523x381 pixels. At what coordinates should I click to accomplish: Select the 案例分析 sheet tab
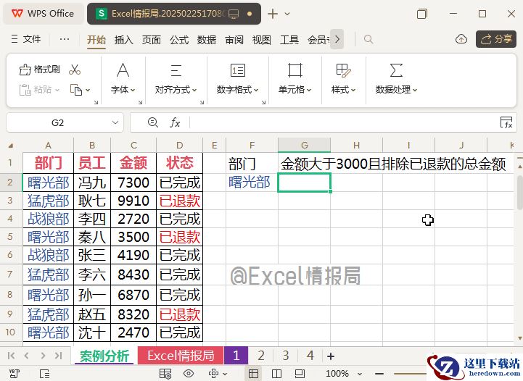(x=104, y=356)
